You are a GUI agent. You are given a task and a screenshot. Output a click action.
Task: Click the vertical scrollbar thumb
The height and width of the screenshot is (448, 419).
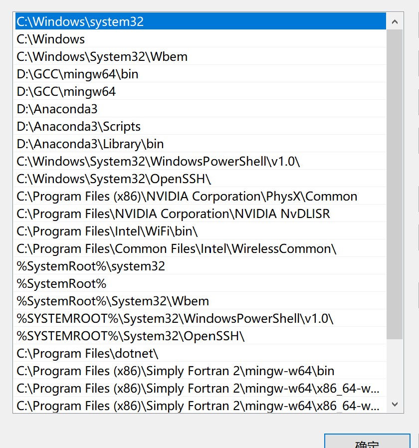tap(395, 184)
